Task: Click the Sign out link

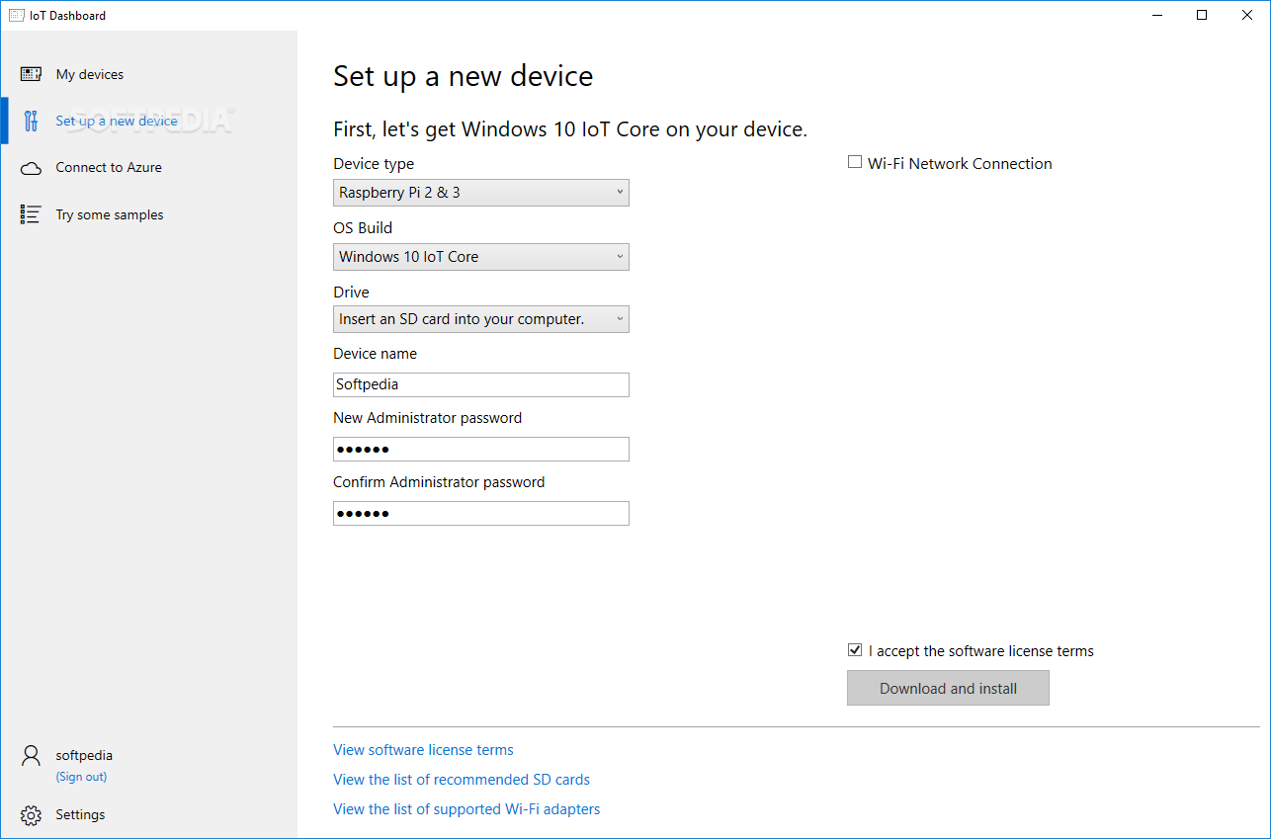Action: pyautogui.click(x=81, y=777)
